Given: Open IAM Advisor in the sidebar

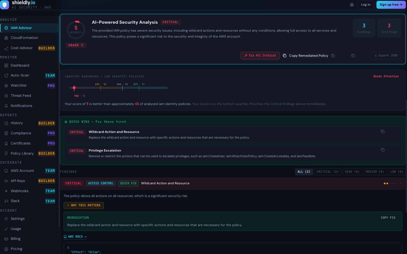Looking at the screenshot, I should click(29, 28).
